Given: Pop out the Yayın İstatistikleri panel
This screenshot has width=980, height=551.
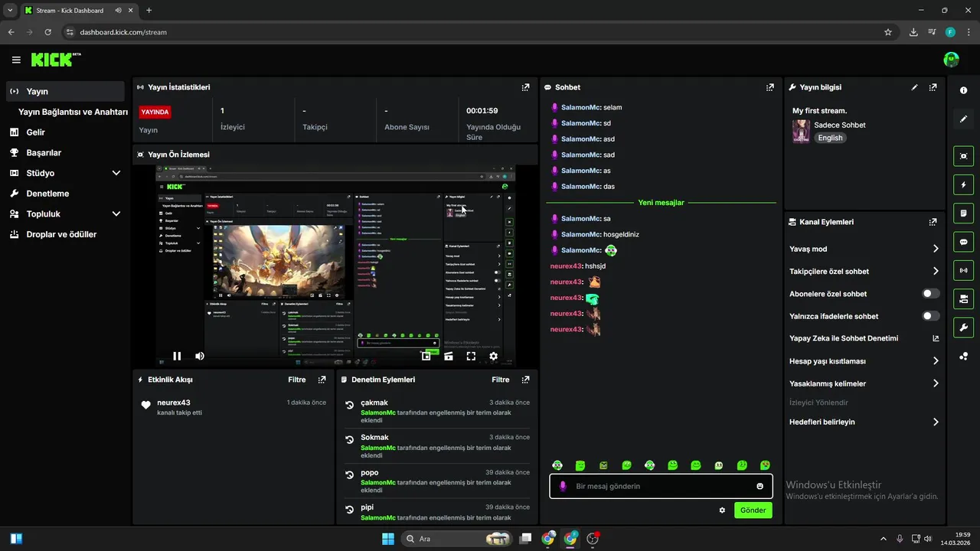Looking at the screenshot, I should click(x=525, y=87).
